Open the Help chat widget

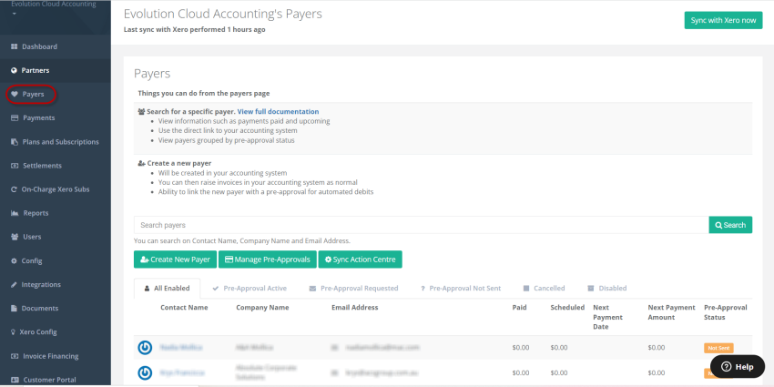(738, 367)
